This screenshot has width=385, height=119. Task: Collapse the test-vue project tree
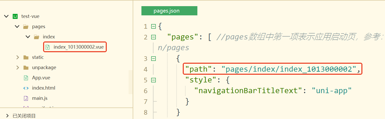6,16
